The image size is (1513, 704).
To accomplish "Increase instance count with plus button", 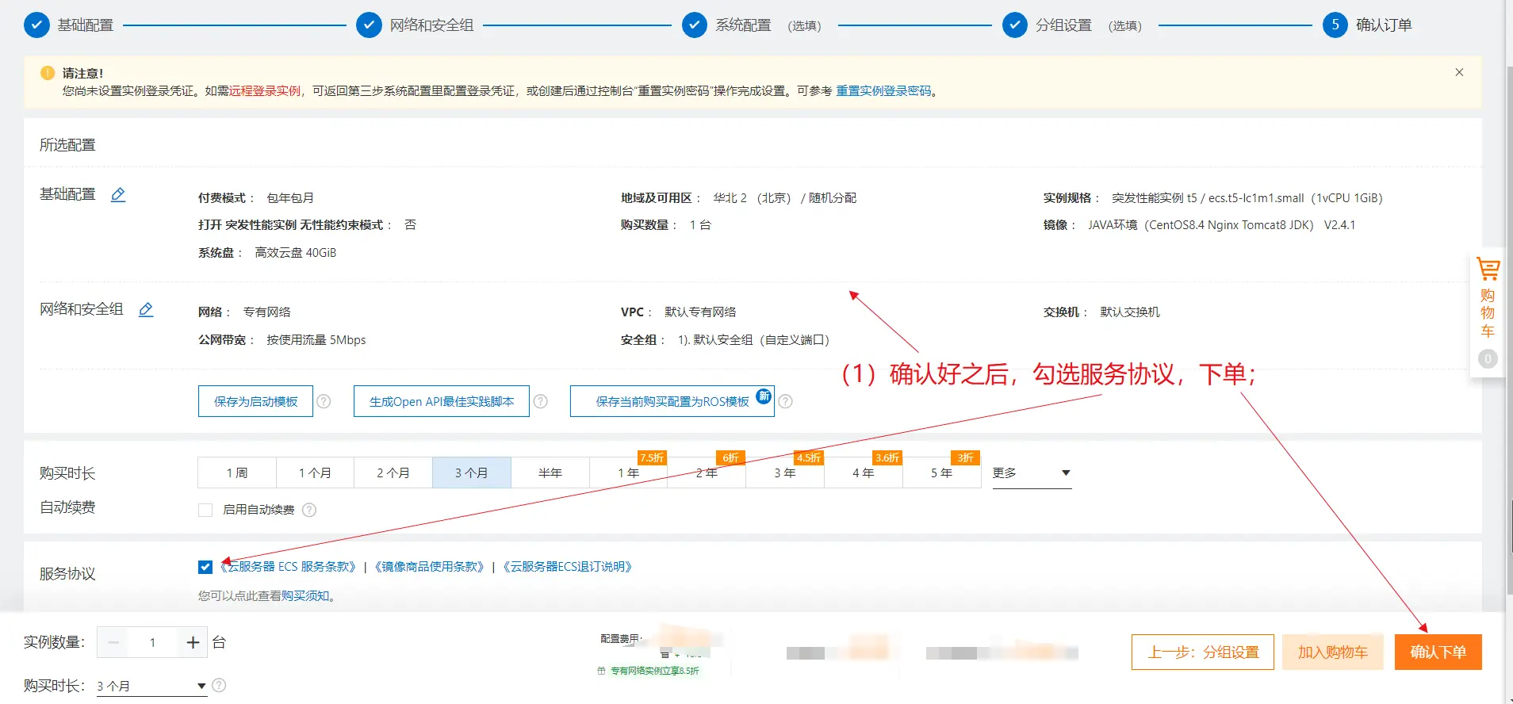I will (193, 642).
